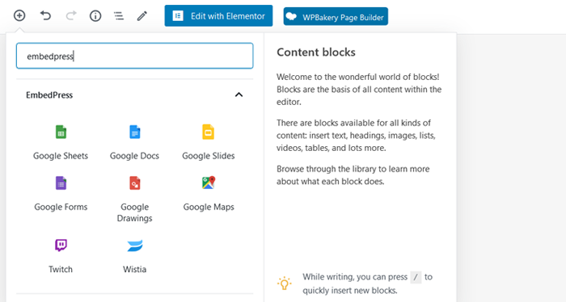The height and width of the screenshot is (302, 566).
Task: Insert the Twitch block icon
Action: [61, 245]
